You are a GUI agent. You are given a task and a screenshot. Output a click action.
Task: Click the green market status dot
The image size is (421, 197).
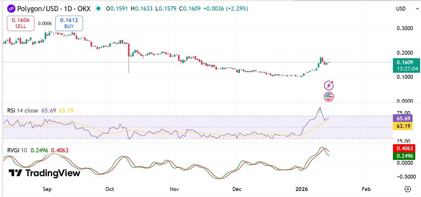coord(98,8)
